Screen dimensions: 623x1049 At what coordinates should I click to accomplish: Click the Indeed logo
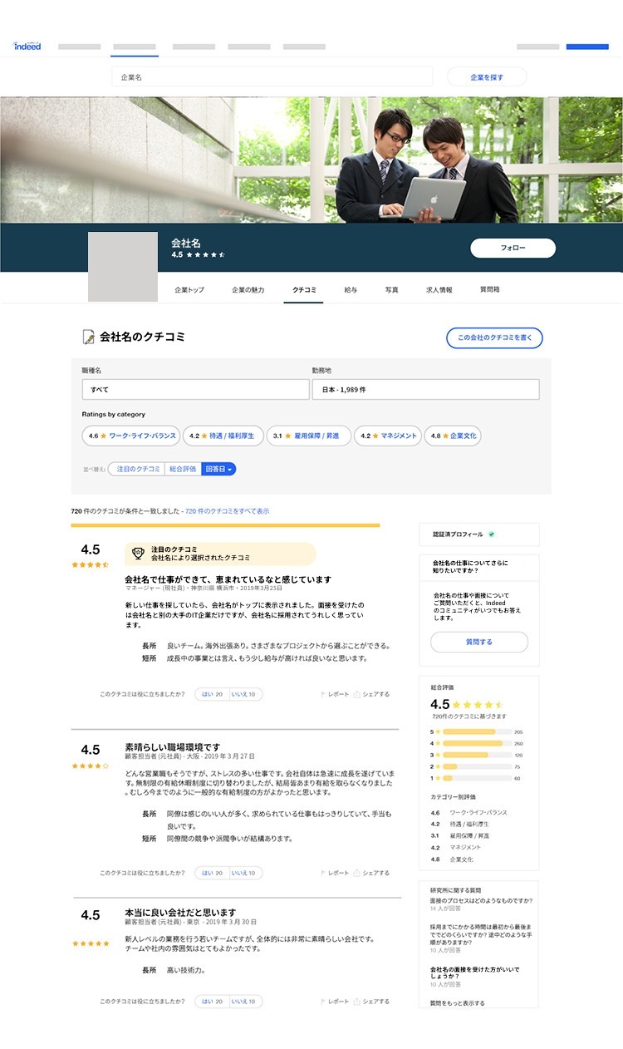tap(27, 46)
